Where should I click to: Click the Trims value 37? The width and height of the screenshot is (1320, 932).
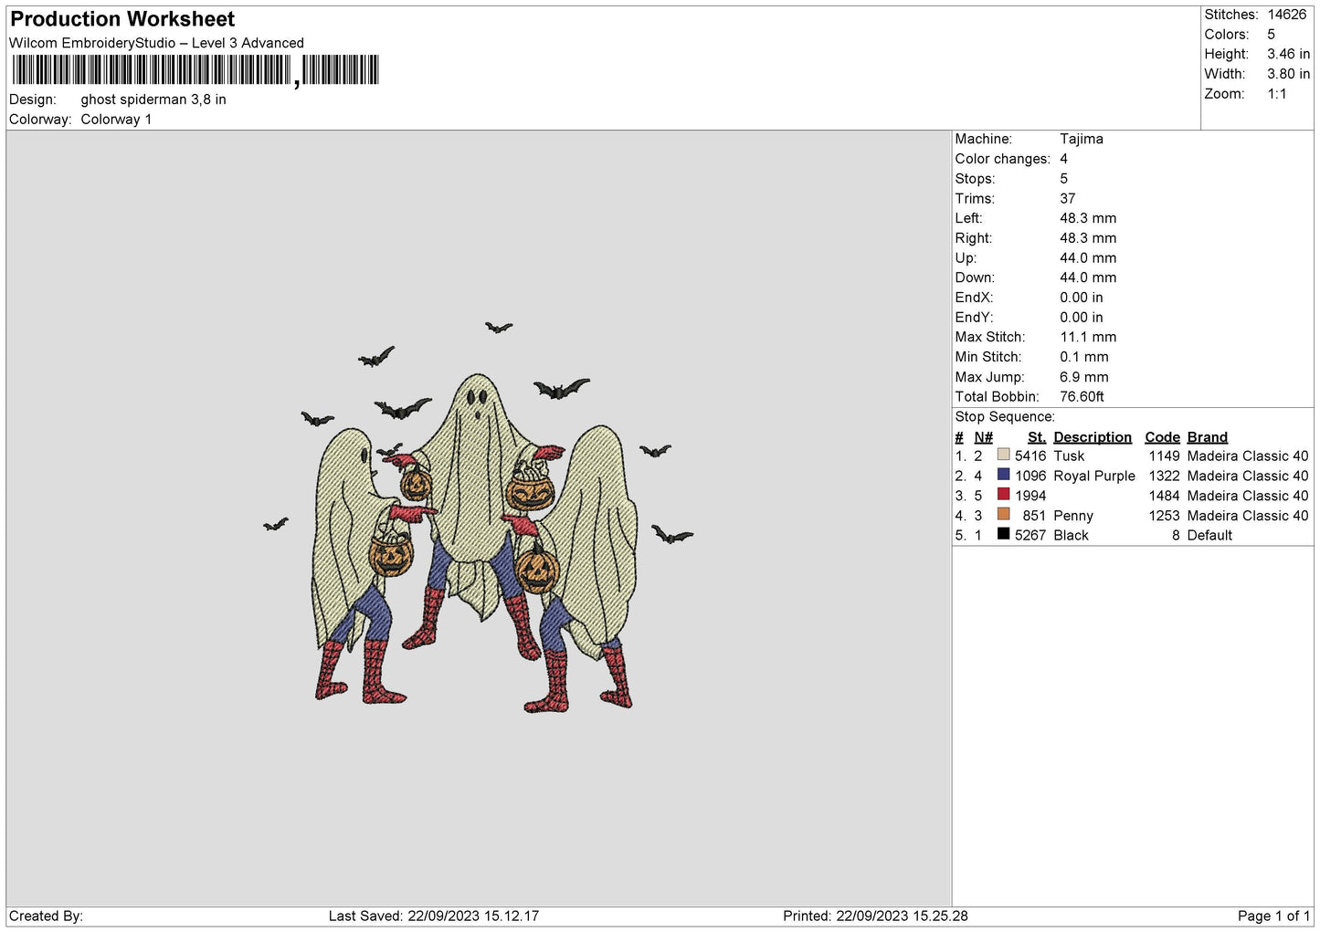point(1068,198)
